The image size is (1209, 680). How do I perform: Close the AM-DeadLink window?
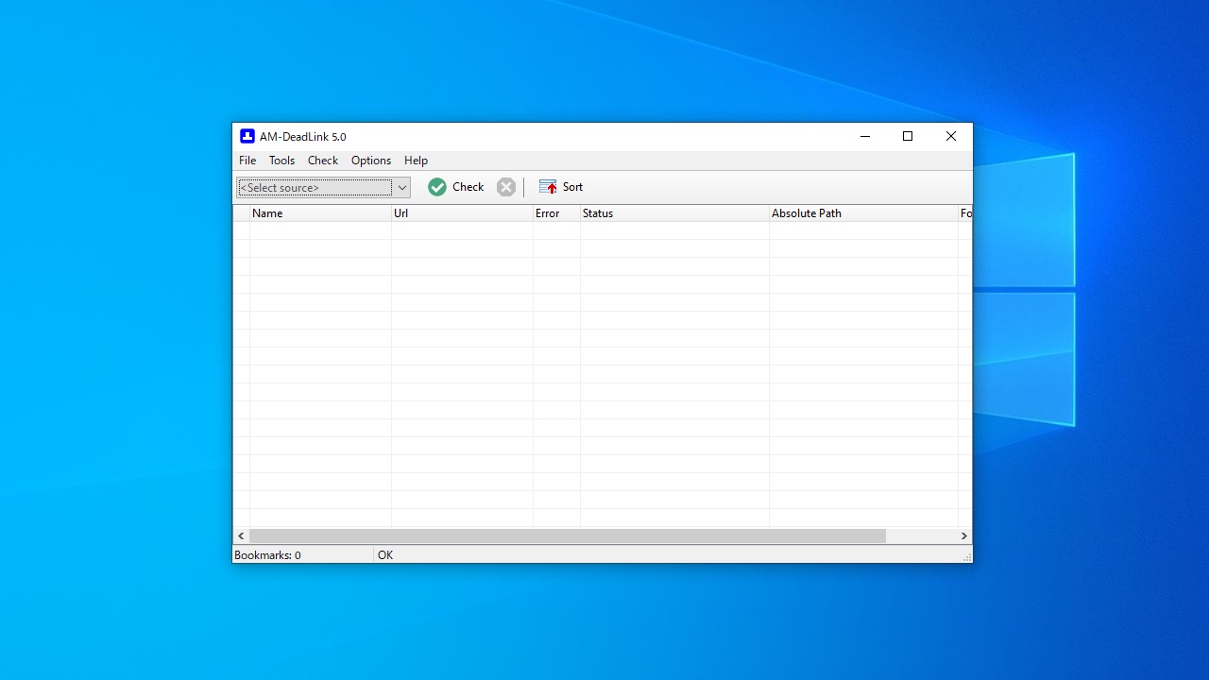tap(951, 136)
